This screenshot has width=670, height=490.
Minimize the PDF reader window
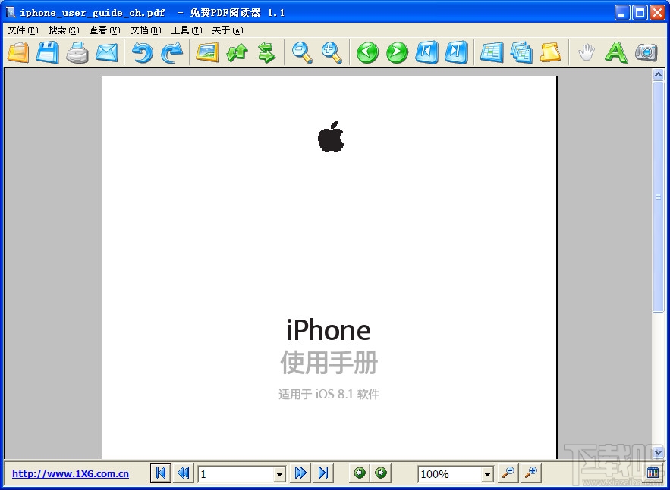click(x=622, y=13)
